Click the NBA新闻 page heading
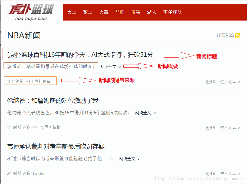The image size is (247, 184). (24, 35)
